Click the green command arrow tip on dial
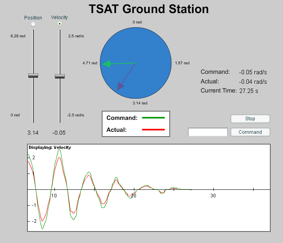283x243 pixels. (104, 64)
